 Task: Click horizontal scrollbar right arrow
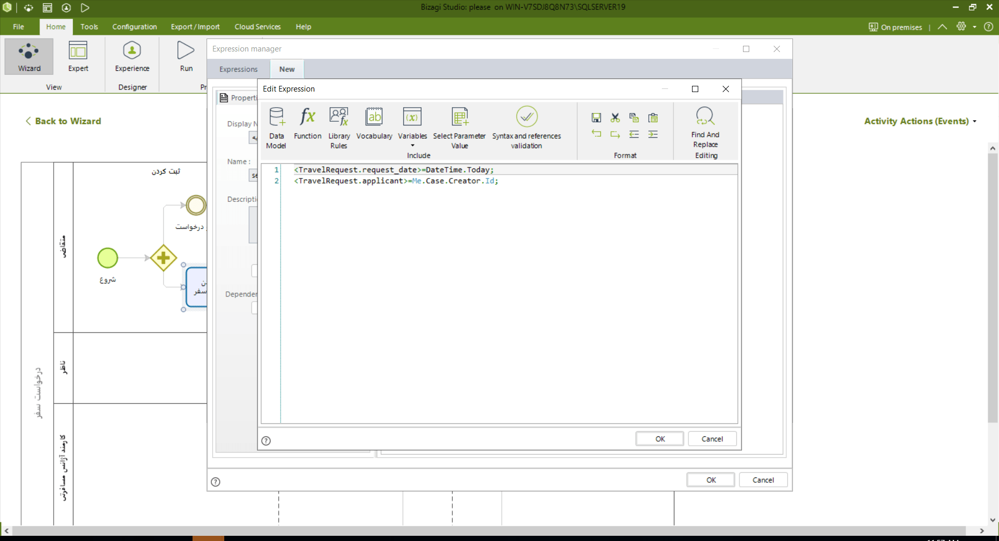(x=982, y=531)
